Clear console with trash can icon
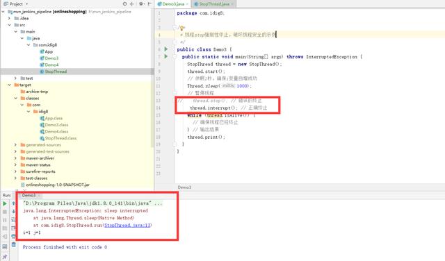This screenshot has width=445, height=261. (14, 244)
